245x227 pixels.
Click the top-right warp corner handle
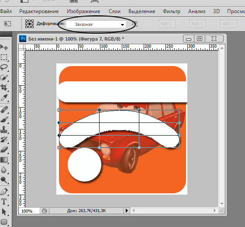[179, 110]
